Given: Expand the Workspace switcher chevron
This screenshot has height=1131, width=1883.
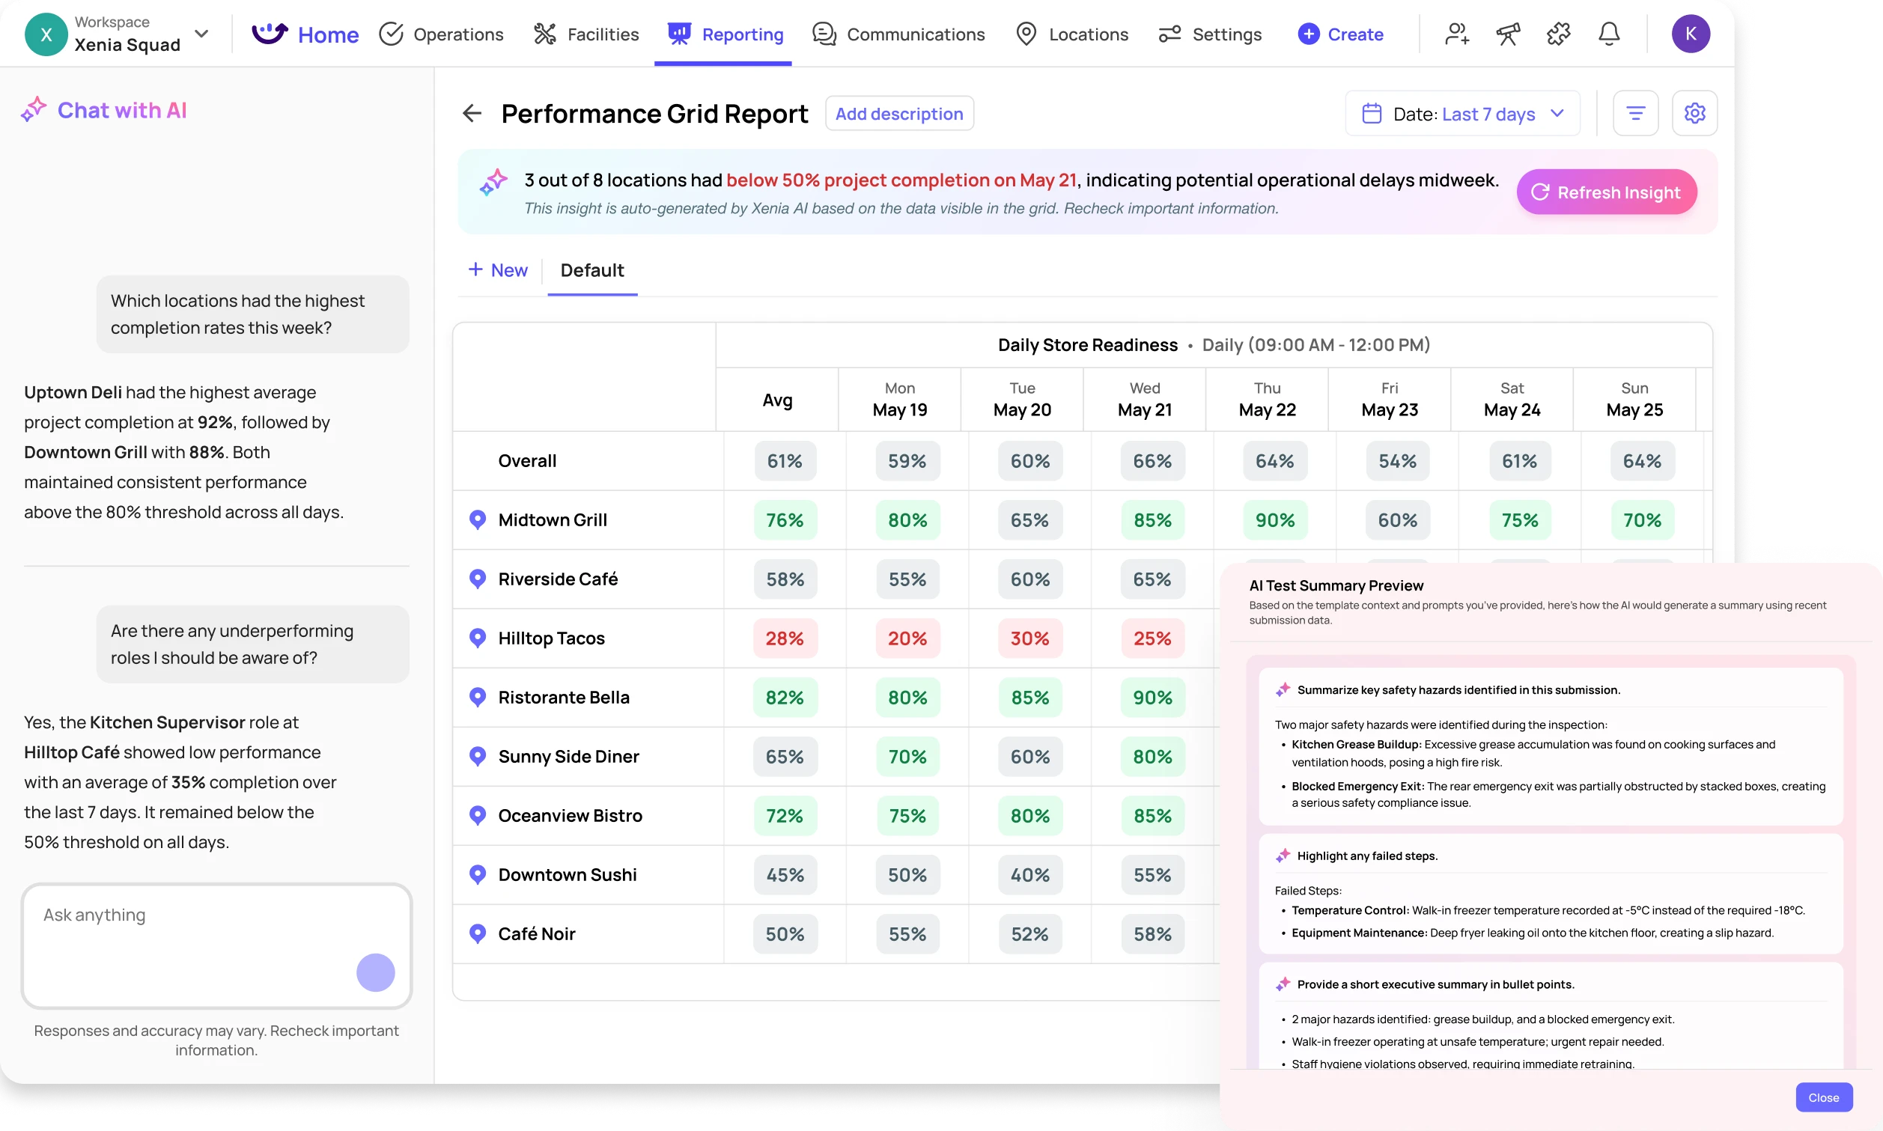Looking at the screenshot, I should coord(202,34).
